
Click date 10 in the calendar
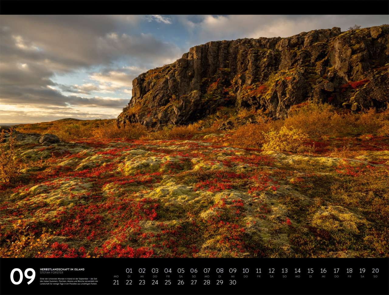(x=246, y=271)
